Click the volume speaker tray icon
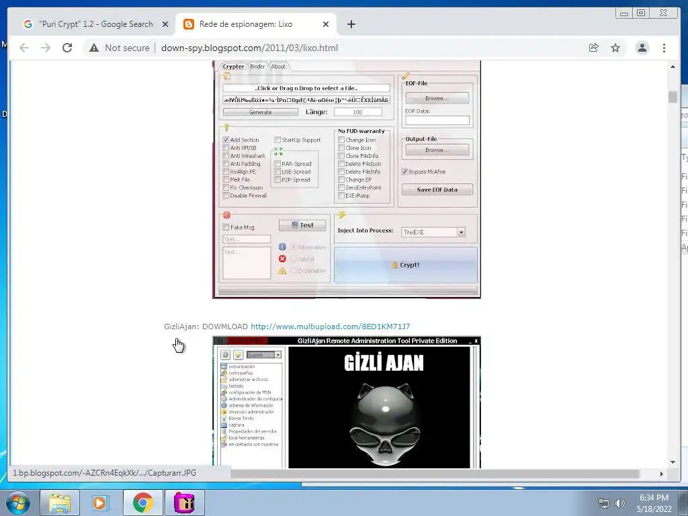The height and width of the screenshot is (516, 688). click(x=619, y=503)
